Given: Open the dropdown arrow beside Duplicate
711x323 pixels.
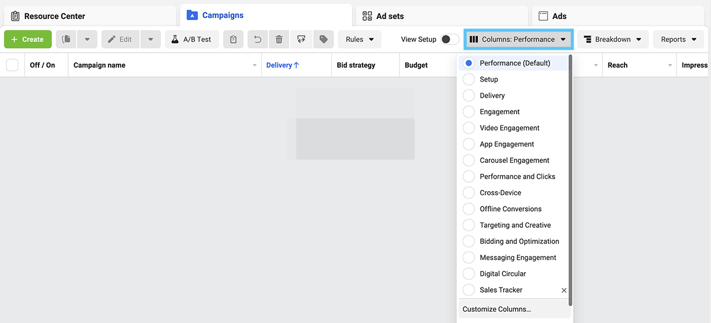Looking at the screenshot, I should pyautogui.click(x=87, y=40).
